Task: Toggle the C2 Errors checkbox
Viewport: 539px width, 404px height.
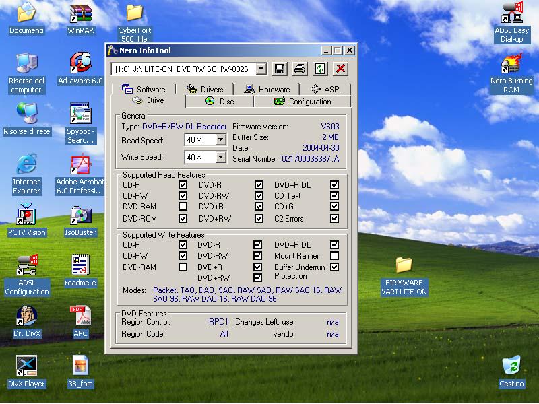Action: [x=334, y=218]
